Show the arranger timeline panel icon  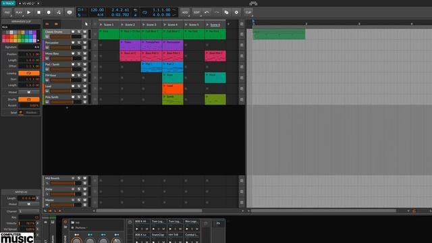pyautogui.click(x=56, y=24)
